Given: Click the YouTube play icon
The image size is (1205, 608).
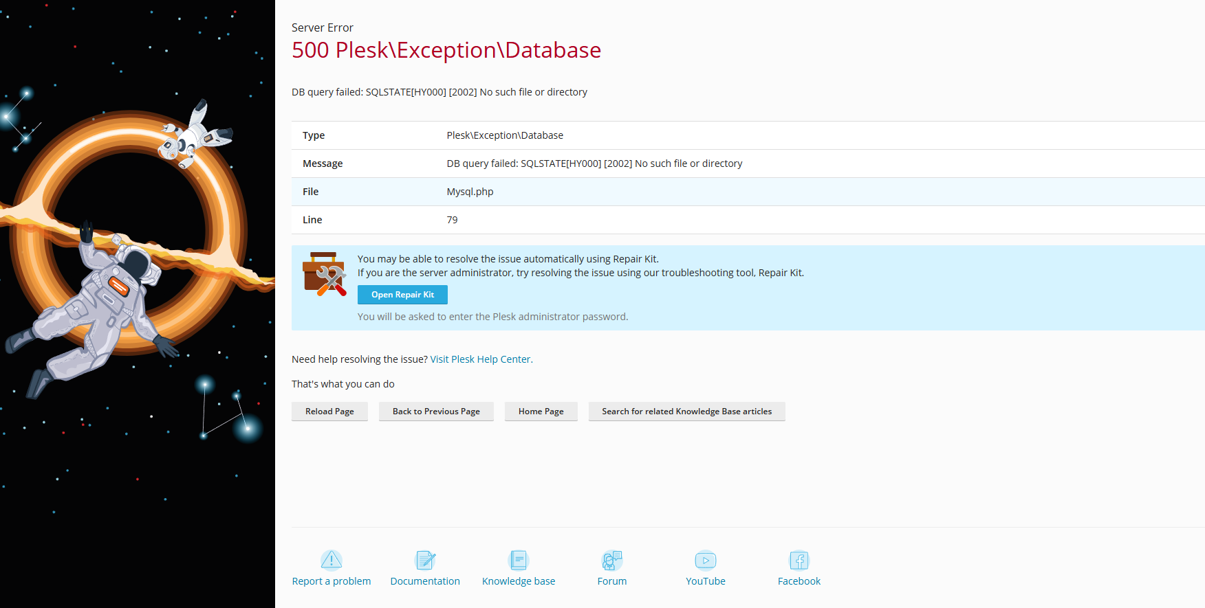Looking at the screenshot, I should click(x=706, y=561).
